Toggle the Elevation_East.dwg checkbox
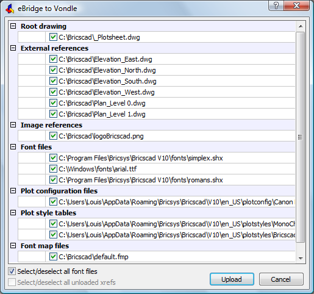This screenshot has height=294, width=314. pos(53,59)
